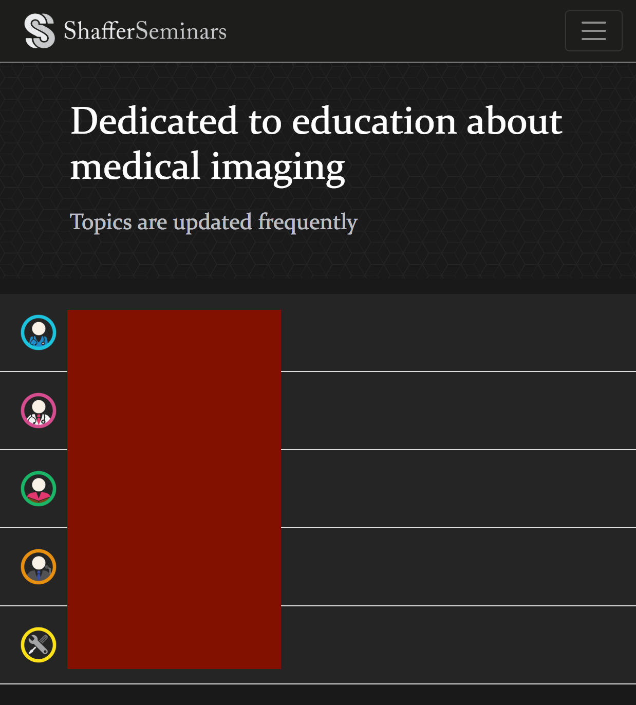This screenshot has width=636, height=705.
Task: Select the pink-ringed white coat doctor icon
Action: click(x=39, y=411)
